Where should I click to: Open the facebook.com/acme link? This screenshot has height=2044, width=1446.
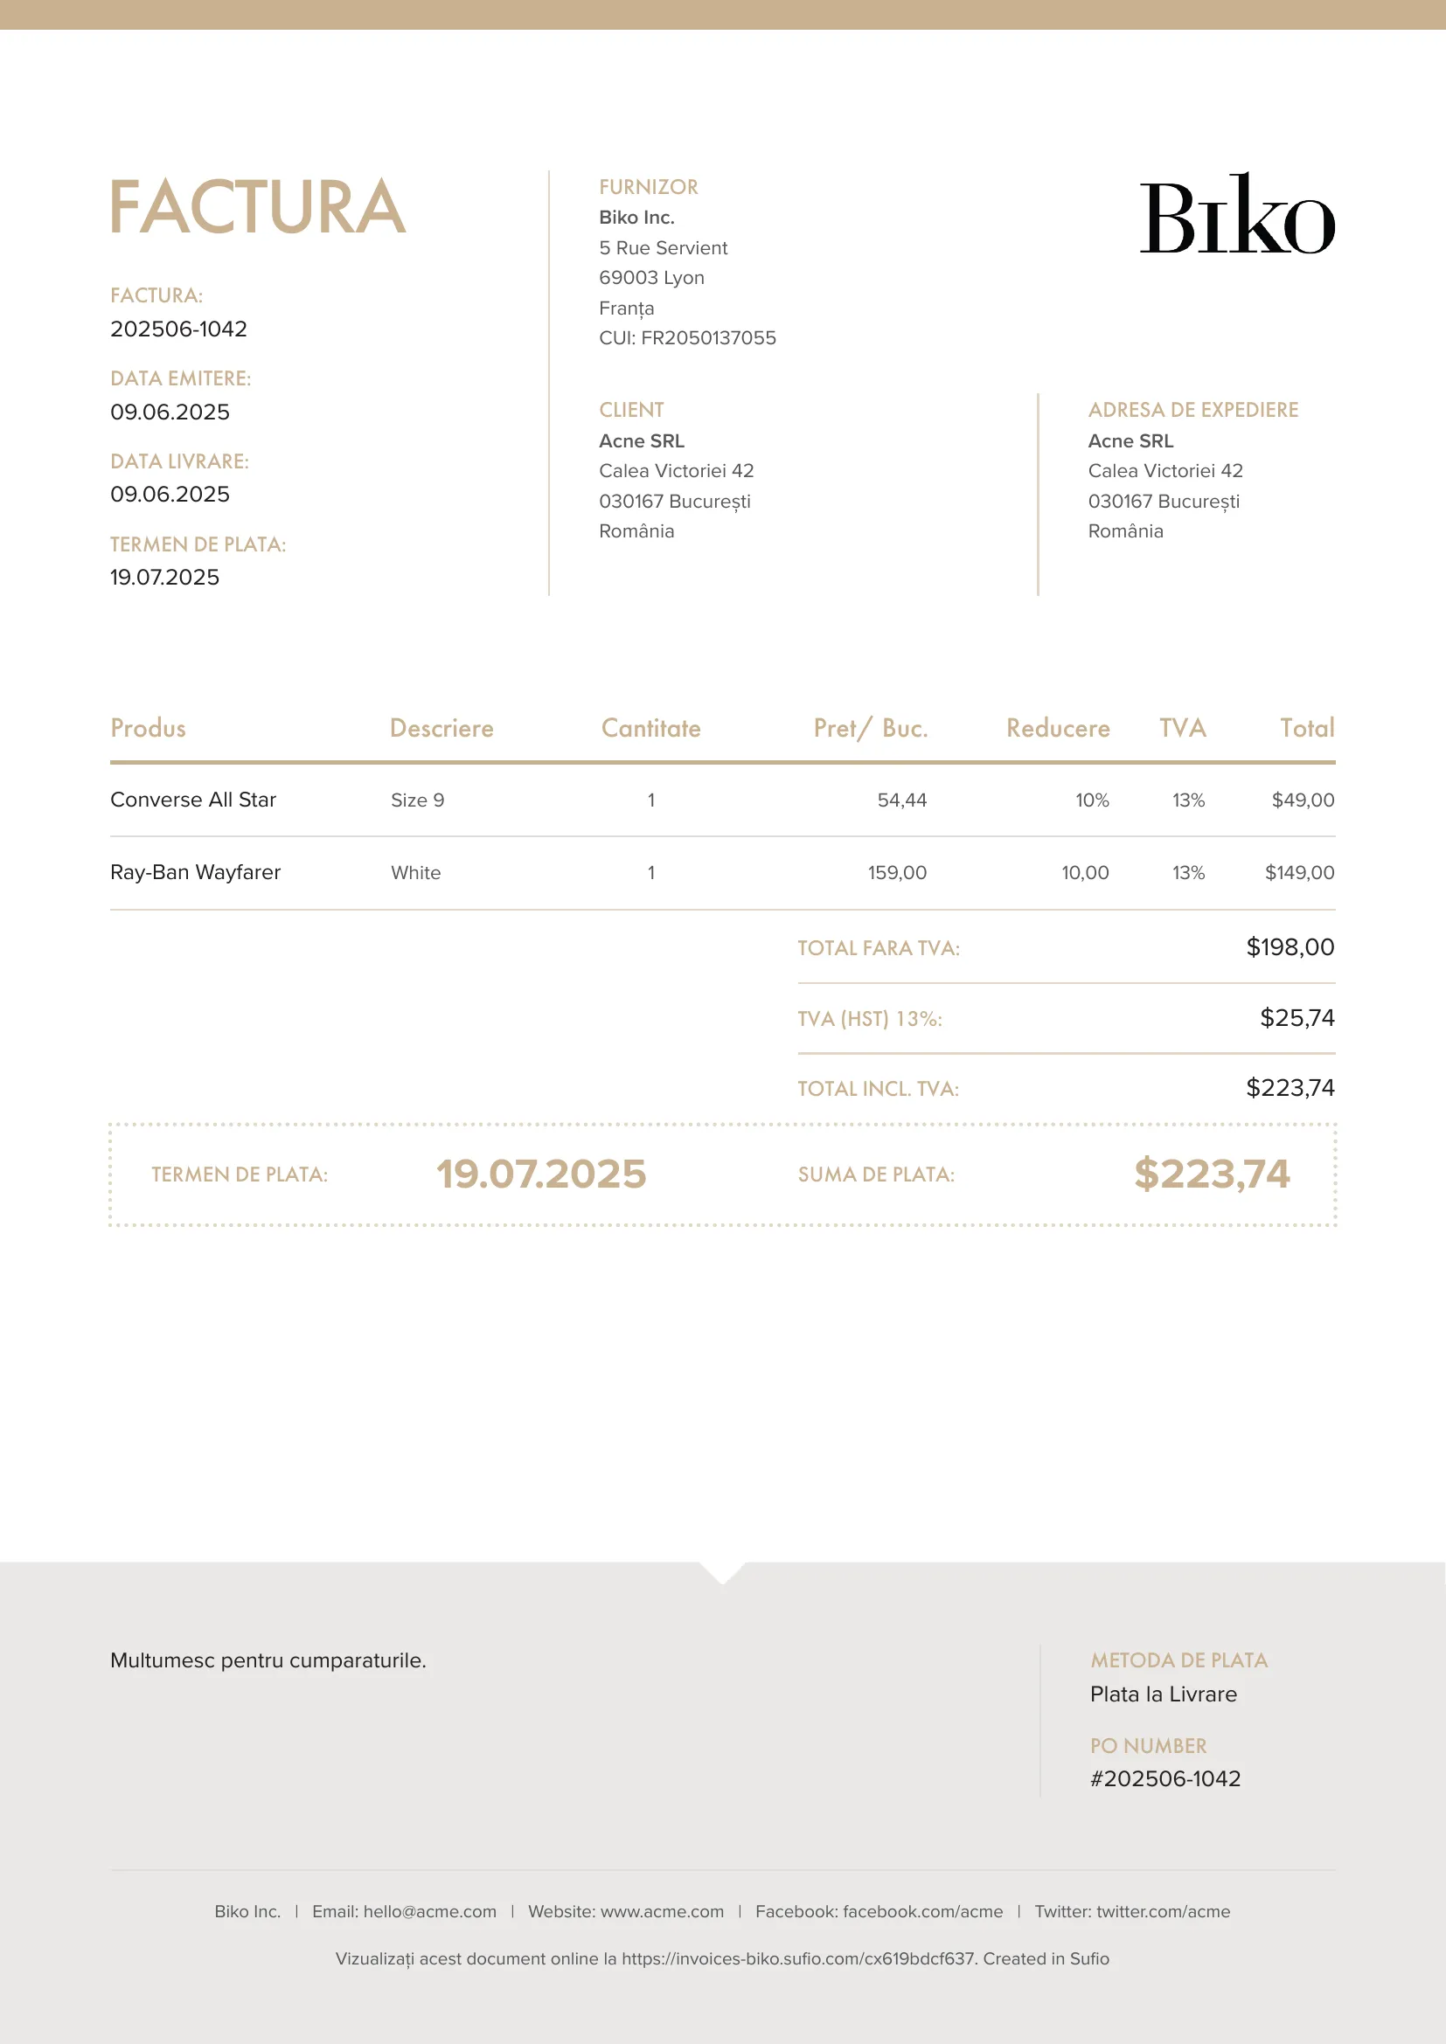tap(923, 1911)
